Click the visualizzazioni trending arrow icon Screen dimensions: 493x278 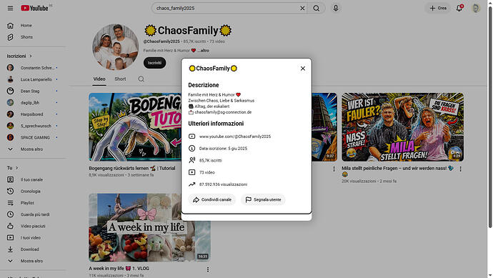[191, 184]
